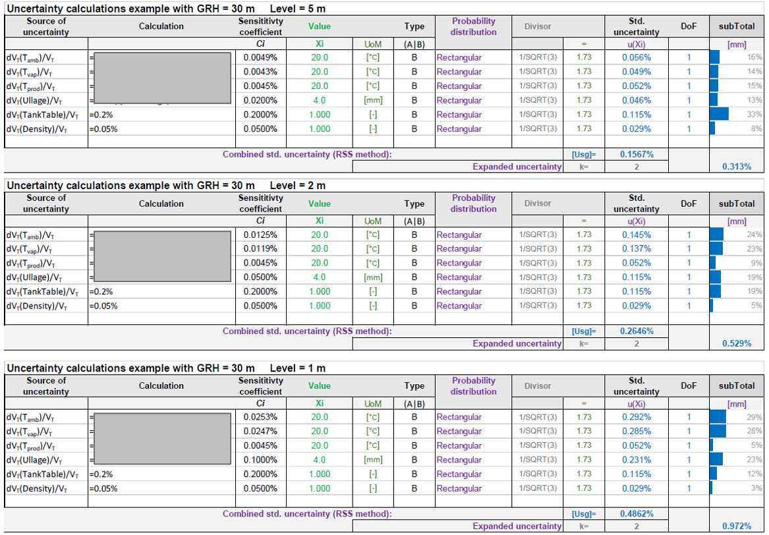The width and height of the screenshot is (769, 535).
Task: Click sensitivity coefficient 0.0253% in Level 1 m
Action: (x=261, y=416)
